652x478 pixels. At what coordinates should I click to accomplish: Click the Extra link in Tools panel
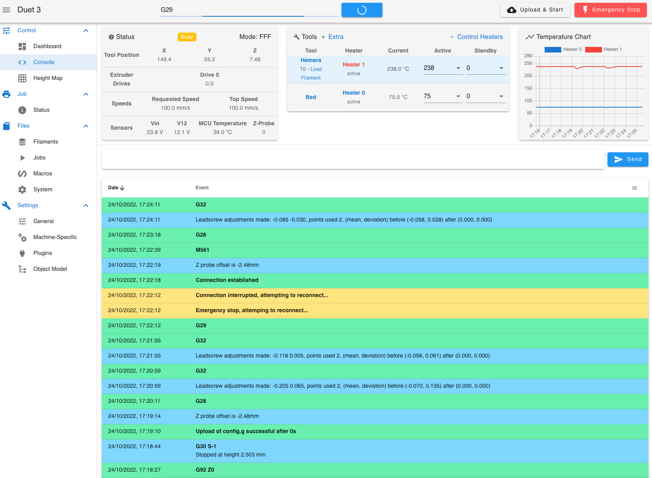click(x=332, y=37)
